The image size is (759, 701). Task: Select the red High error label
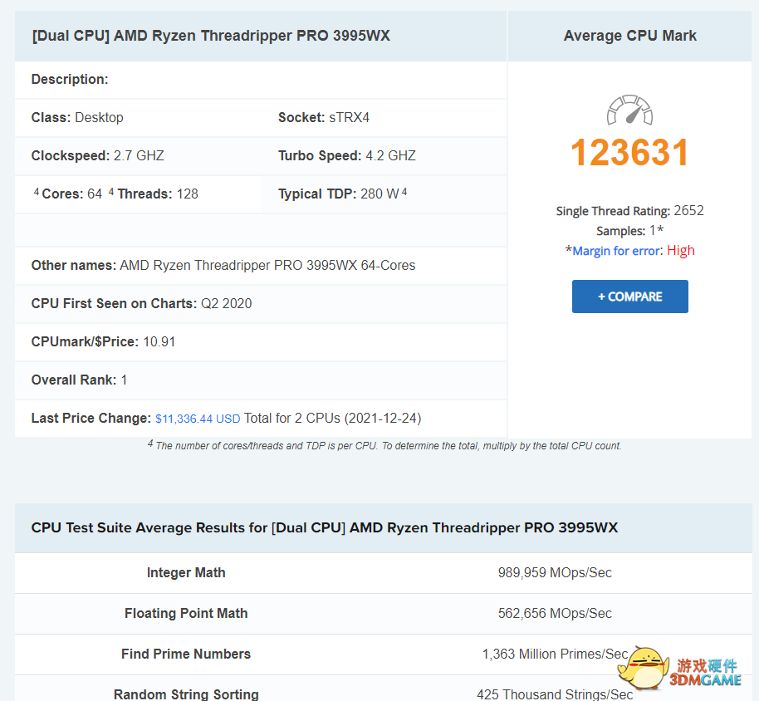click(681, 250)
